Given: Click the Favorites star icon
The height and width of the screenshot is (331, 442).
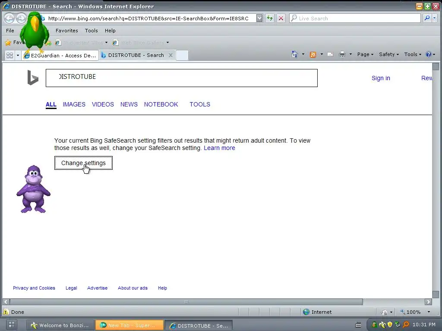Looking at the screenshot, I should (x=8, y=43).
